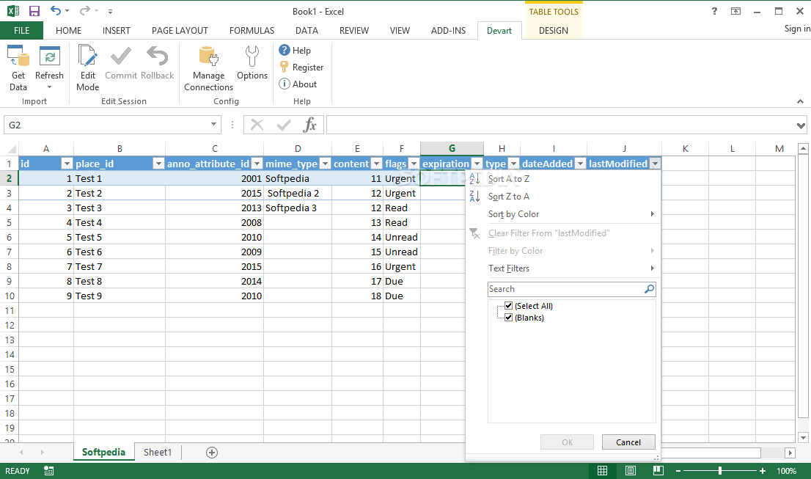Screen dimensions: 811x479
Task: Click search magnifier in filter box
Action: coord(649,289)
